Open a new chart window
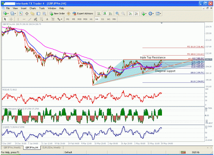 tap(5, 13)
